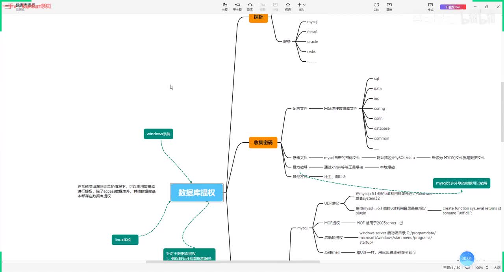Select the 配置文件 subtopic
Screen dimensions: 504x272
pyautogui.click(x=300, y=108)
